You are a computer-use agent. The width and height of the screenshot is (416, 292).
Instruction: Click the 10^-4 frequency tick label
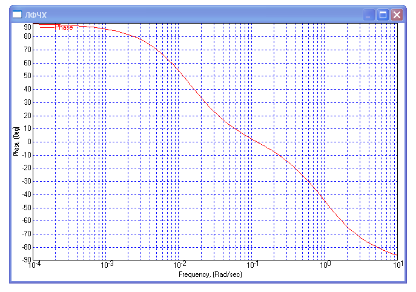point(35,265)
